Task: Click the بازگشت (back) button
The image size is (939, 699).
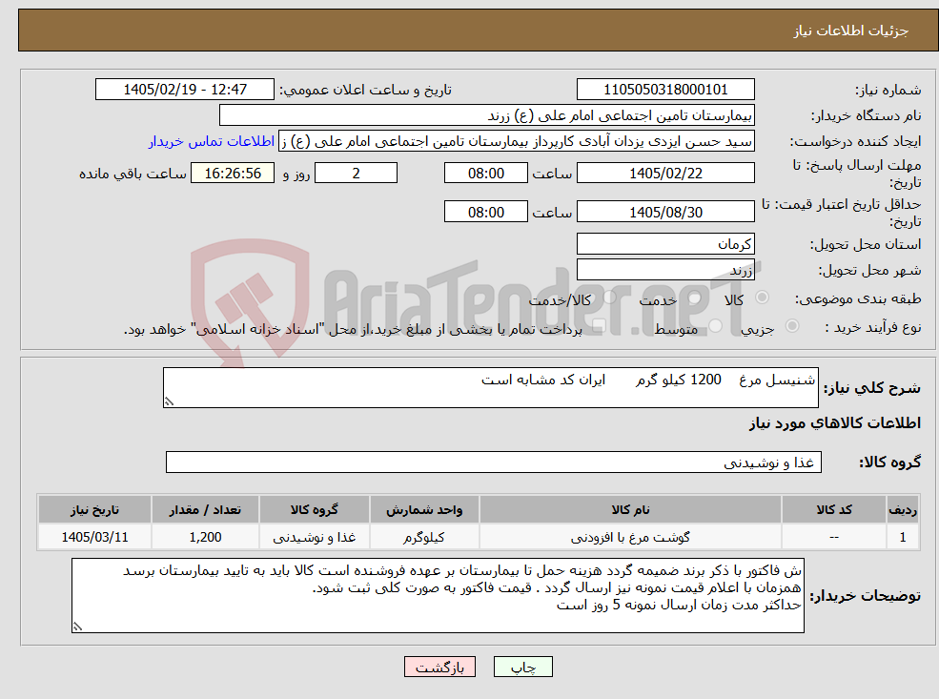Action: tap(439, 667)
